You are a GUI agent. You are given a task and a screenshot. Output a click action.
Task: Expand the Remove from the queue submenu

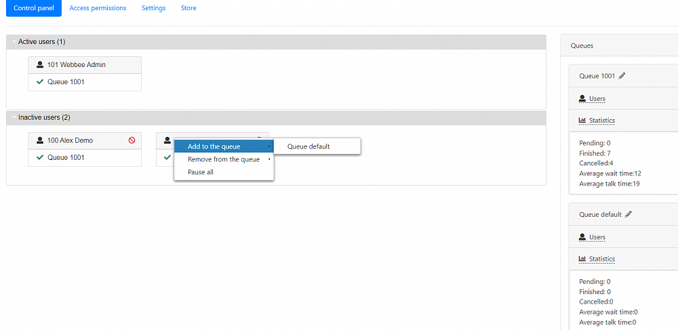224,159
